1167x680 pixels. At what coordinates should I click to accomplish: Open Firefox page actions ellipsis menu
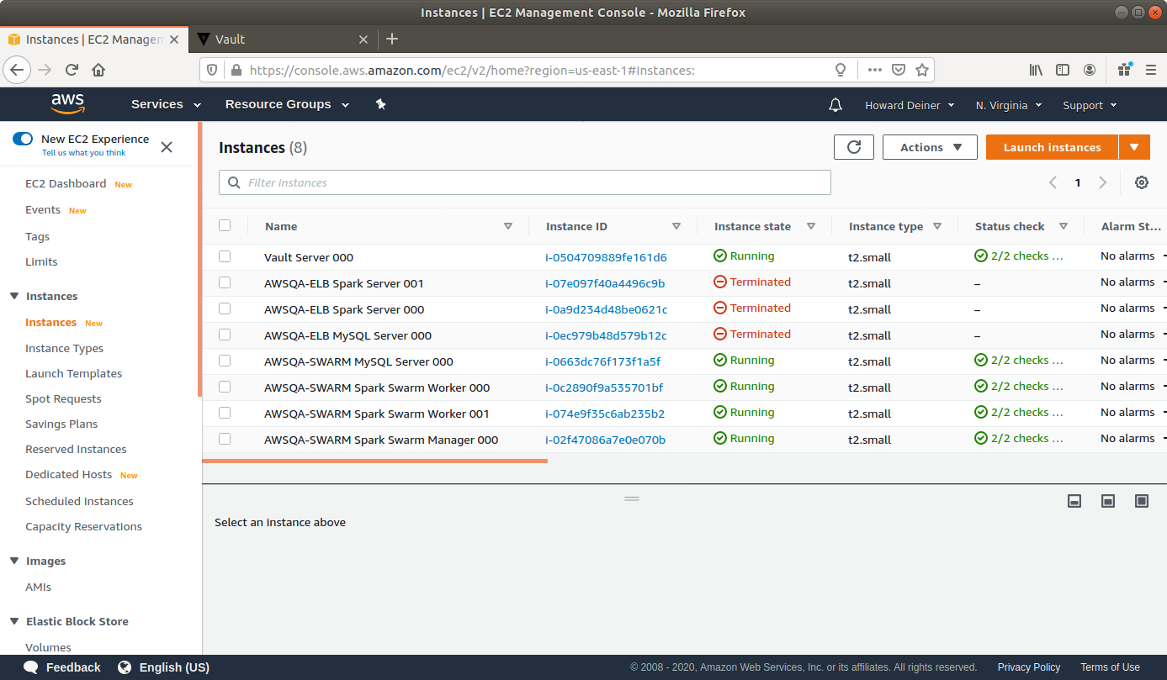coord(875,70)
